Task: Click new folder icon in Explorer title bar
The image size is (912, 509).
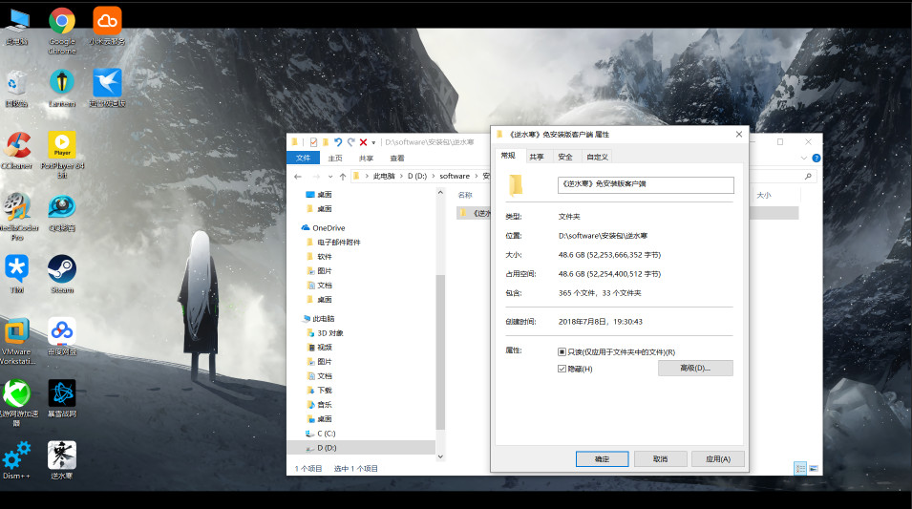Action: 325,142
